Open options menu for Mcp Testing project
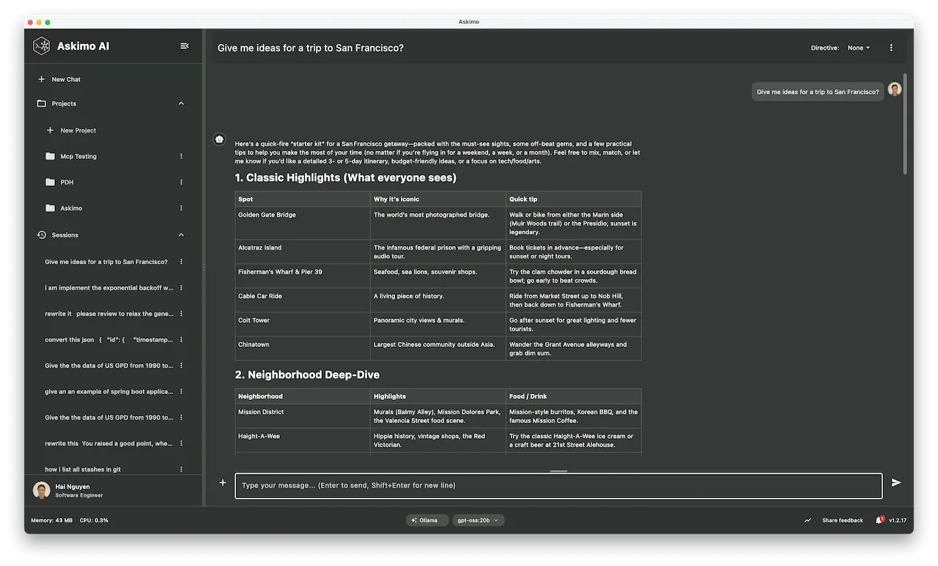This screenshot has width=938, height=566. point(181,157)
